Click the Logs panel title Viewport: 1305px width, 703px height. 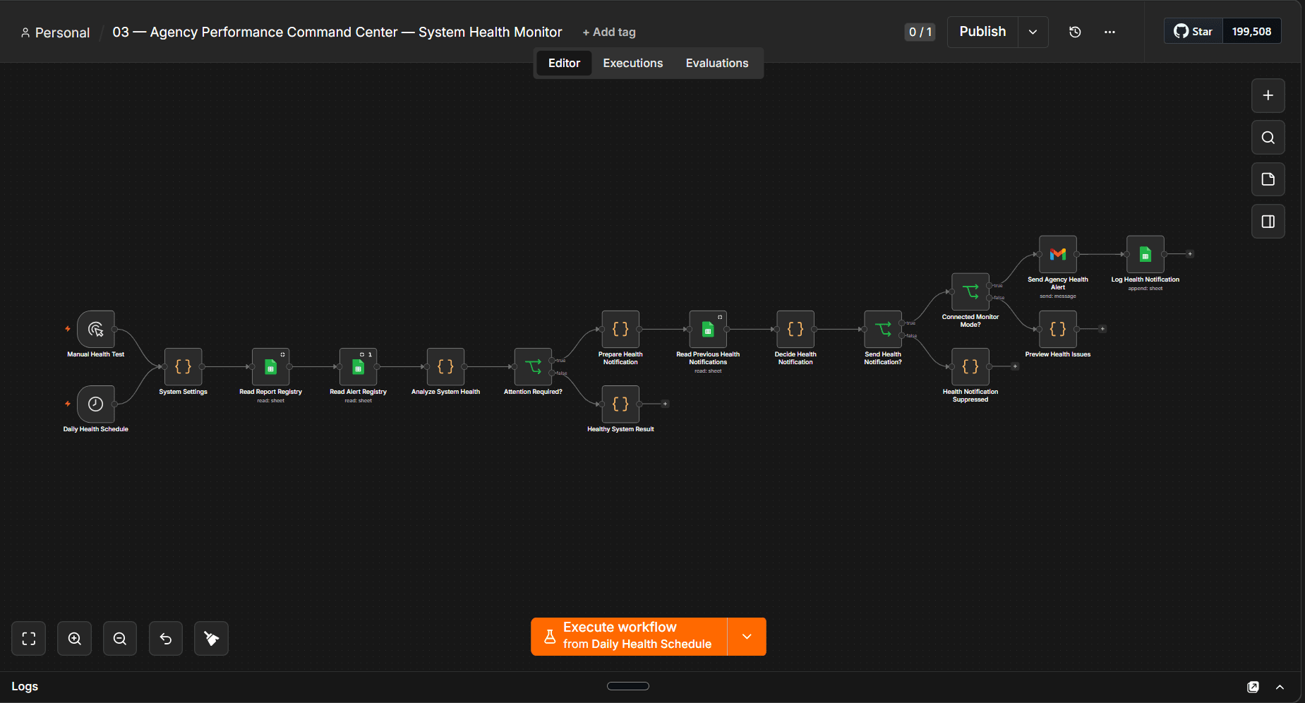(x=25, y=687)
